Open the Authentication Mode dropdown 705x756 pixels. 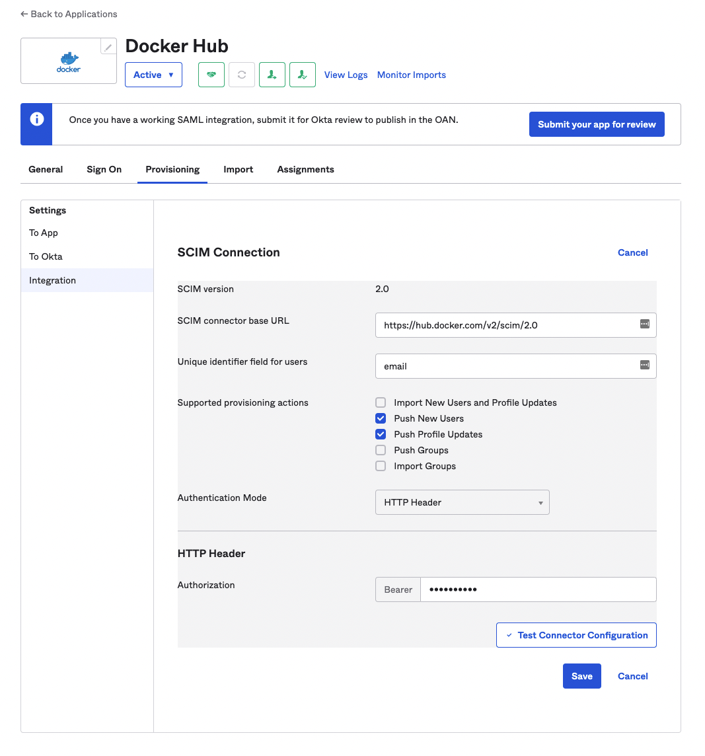pyautogui.click(x=463, y=502)
